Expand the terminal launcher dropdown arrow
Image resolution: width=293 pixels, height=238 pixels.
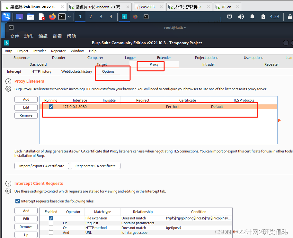pyautogui.click(x=69, y=17)
